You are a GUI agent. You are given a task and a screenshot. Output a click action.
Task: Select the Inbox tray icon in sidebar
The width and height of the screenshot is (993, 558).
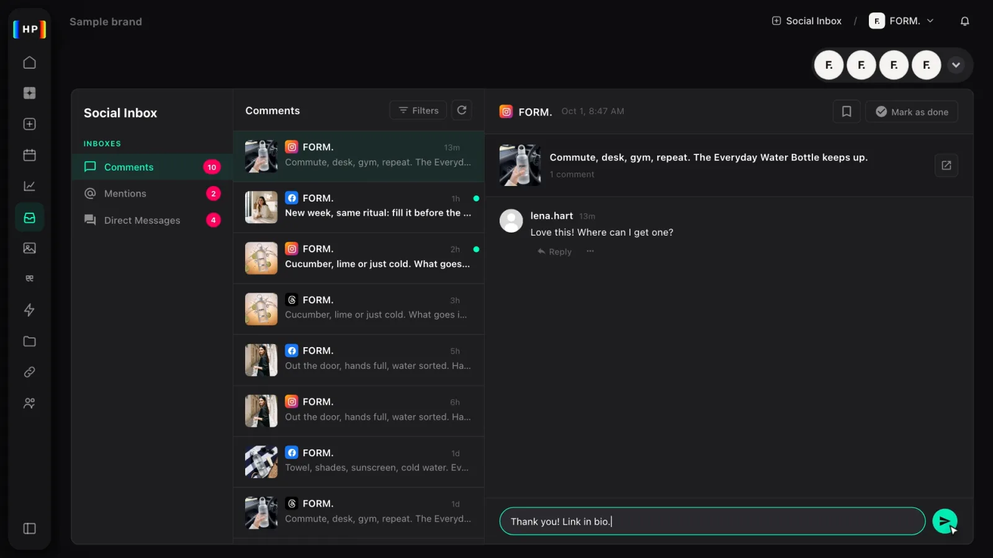(x=29, y=218)
